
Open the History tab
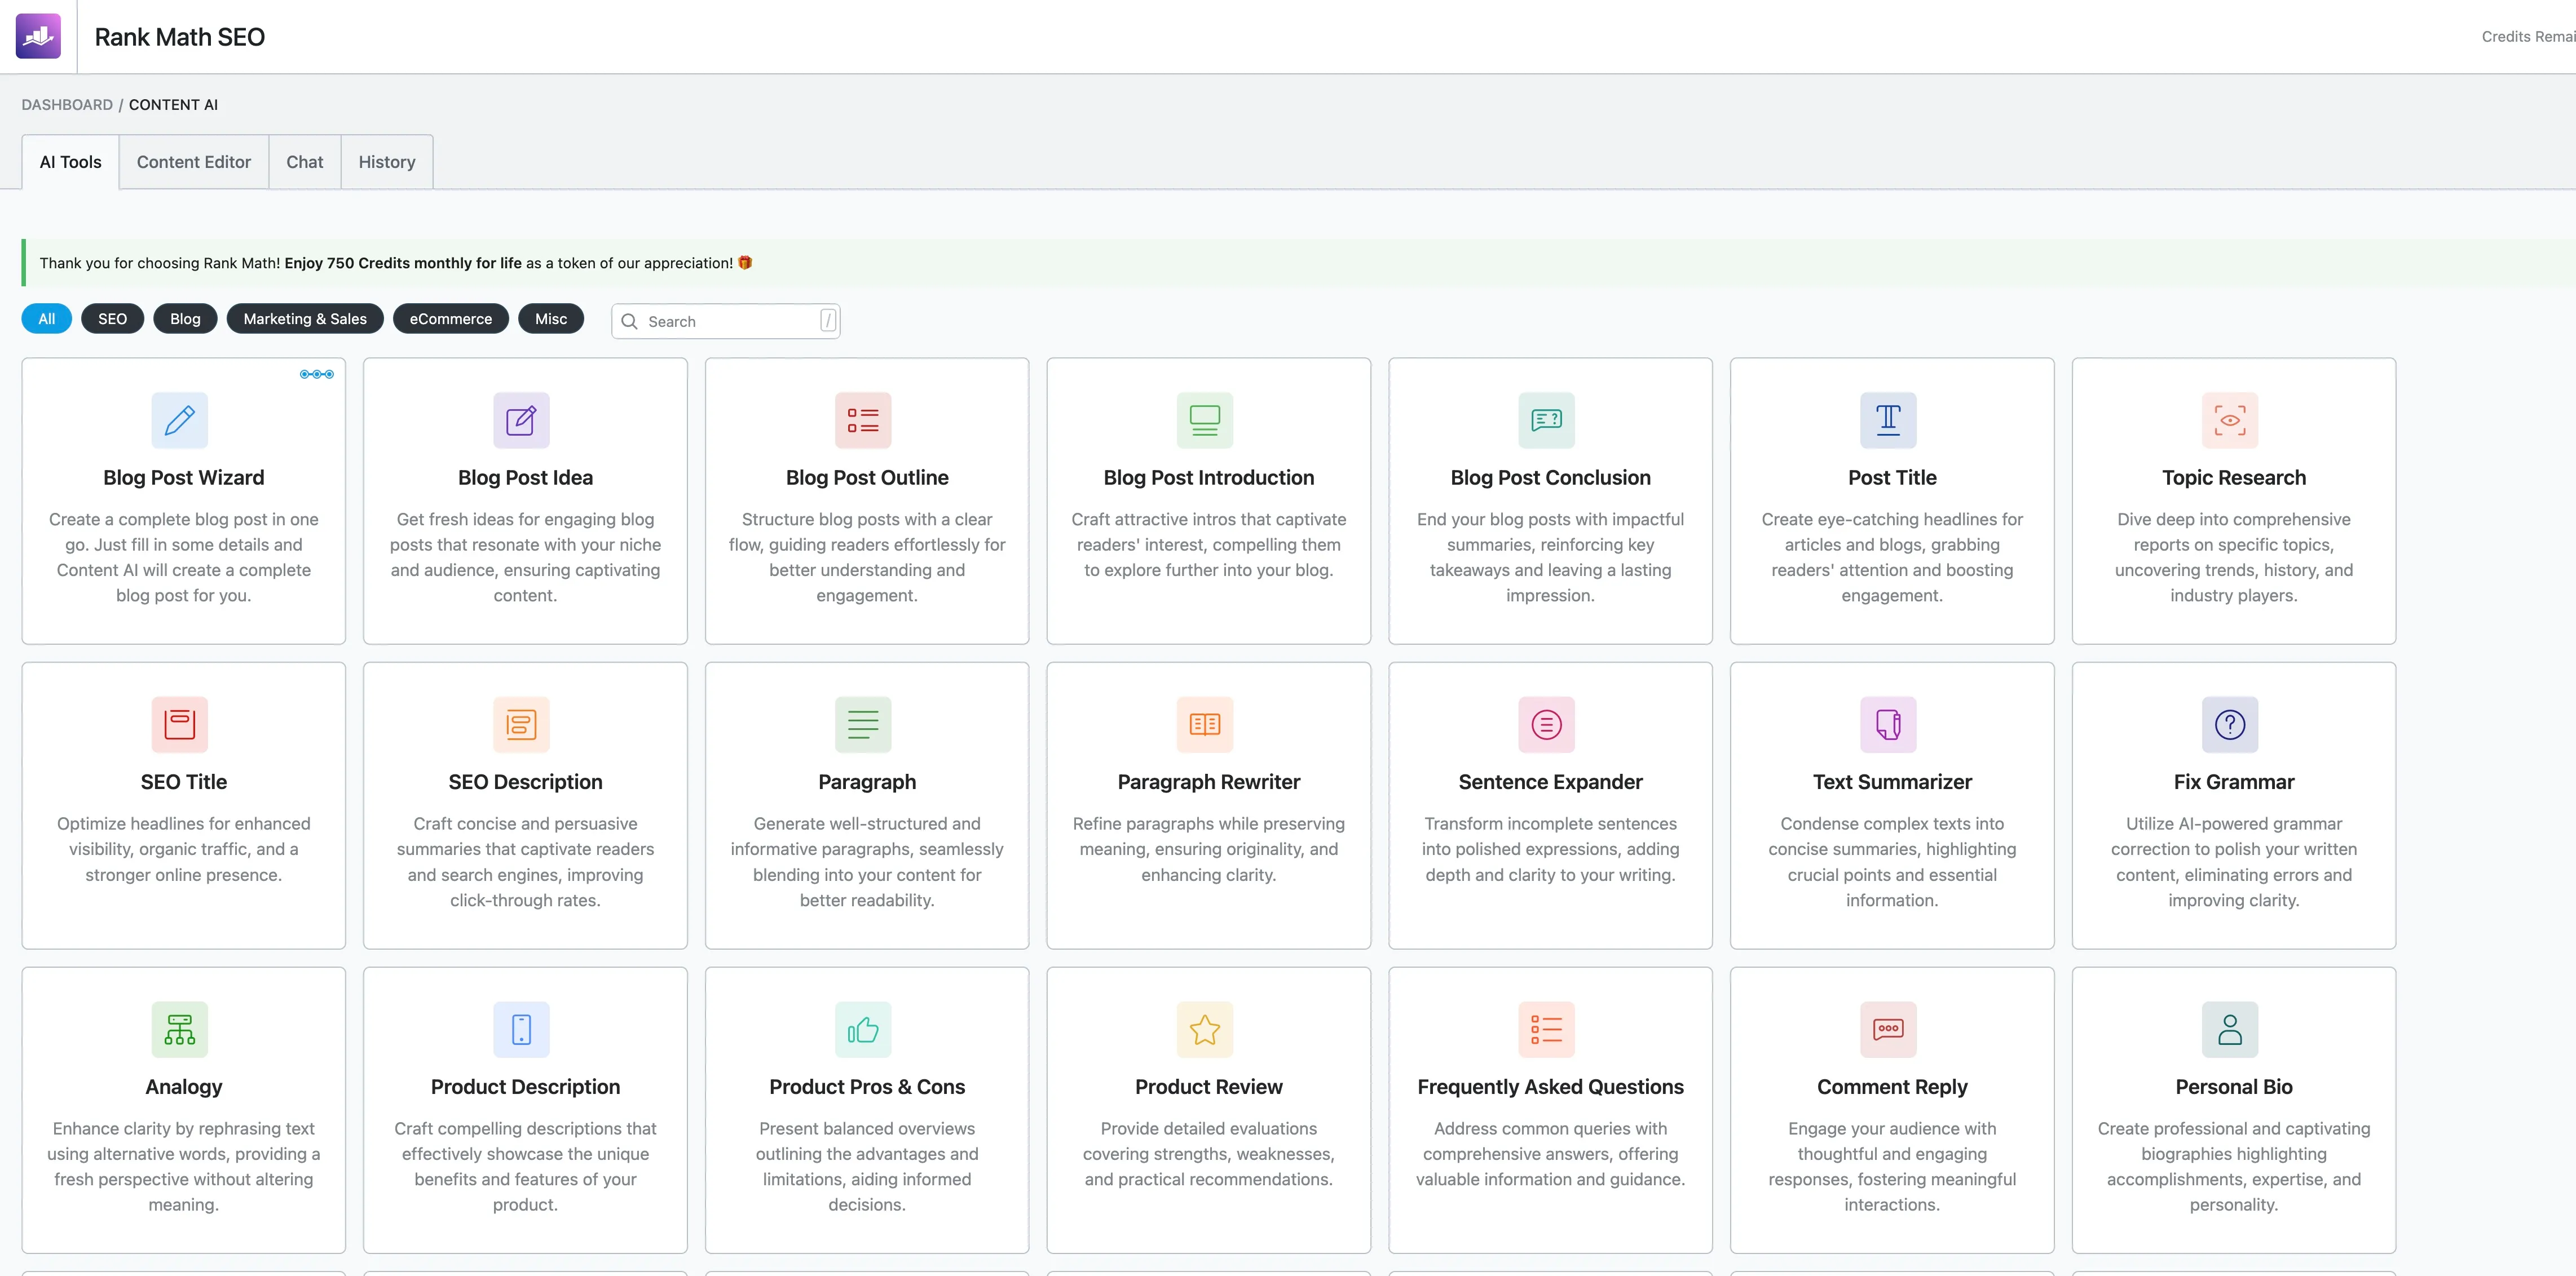point(386,162)
